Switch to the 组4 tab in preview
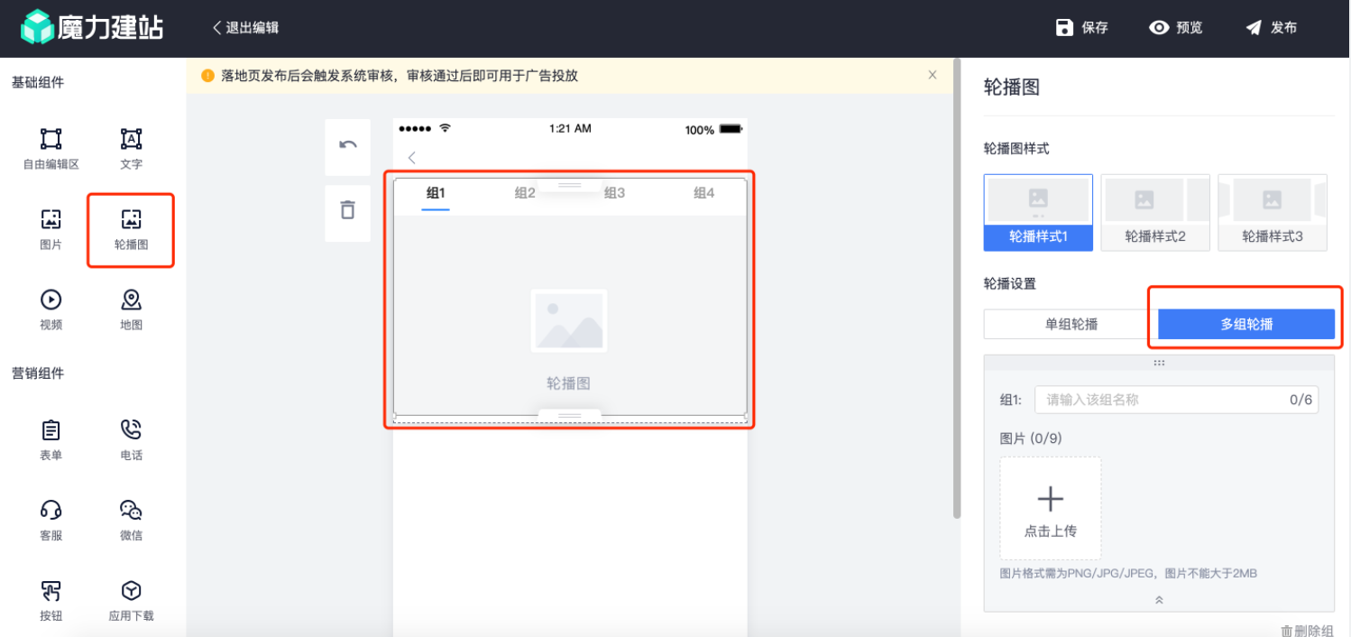Viewport: 1351px width, 637px height. [704, 192]
